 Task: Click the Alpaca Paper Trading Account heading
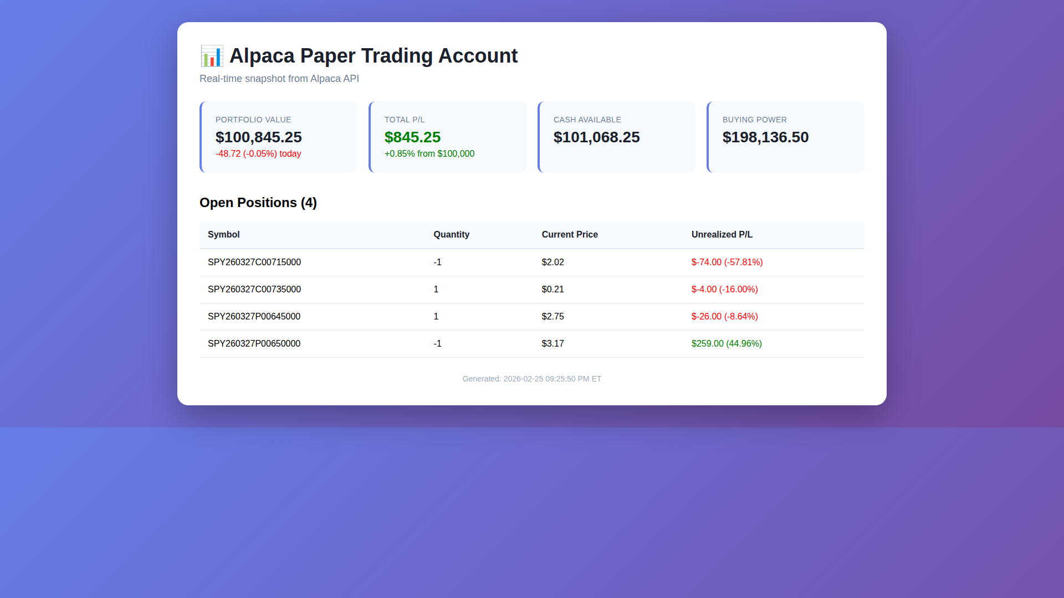(373, 56)
